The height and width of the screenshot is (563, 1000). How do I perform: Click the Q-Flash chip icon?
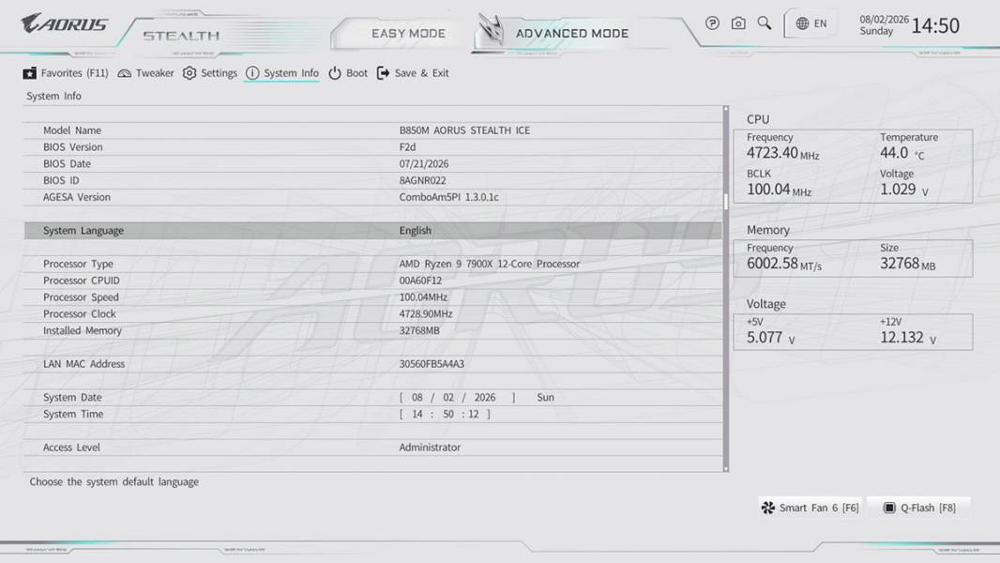click(889, 508)
